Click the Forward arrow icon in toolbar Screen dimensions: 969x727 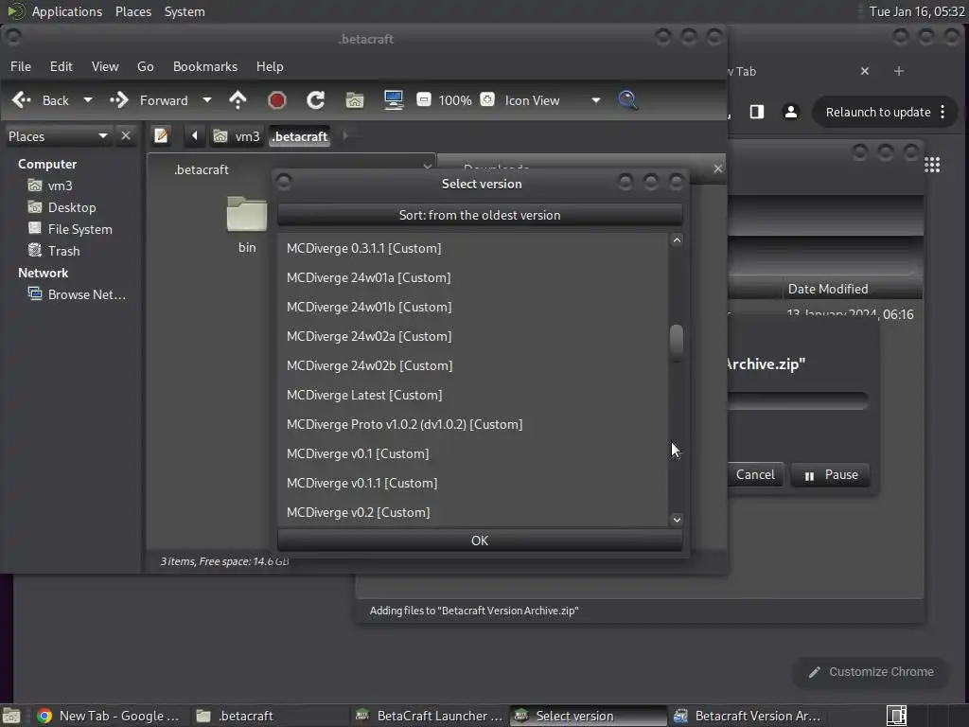pos(119,100)
